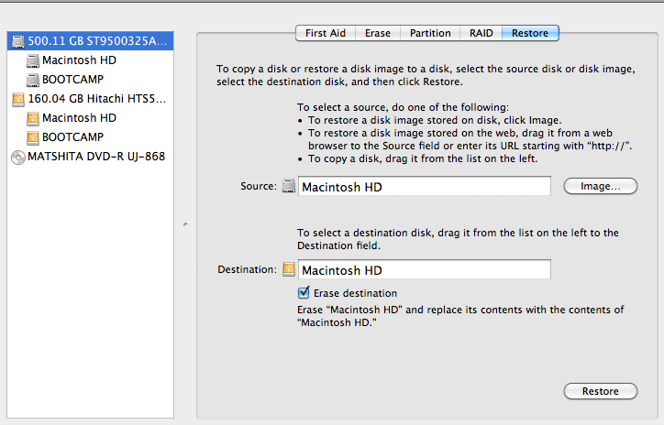Click the Erase destination label text
Screen dimensions: 664x425
(x=355, y=293)
